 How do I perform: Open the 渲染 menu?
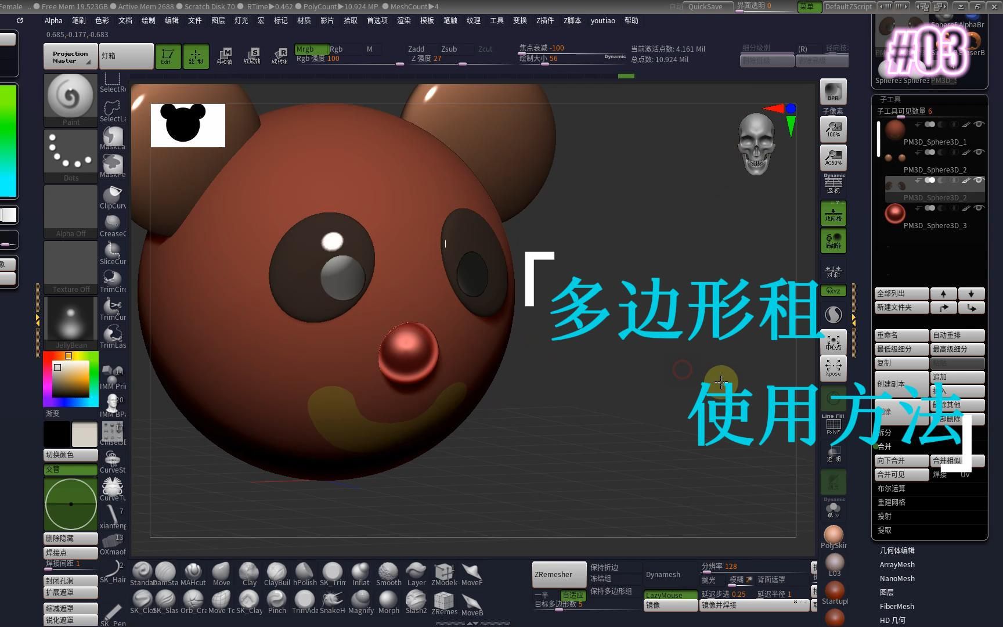[x=403, y=20]
